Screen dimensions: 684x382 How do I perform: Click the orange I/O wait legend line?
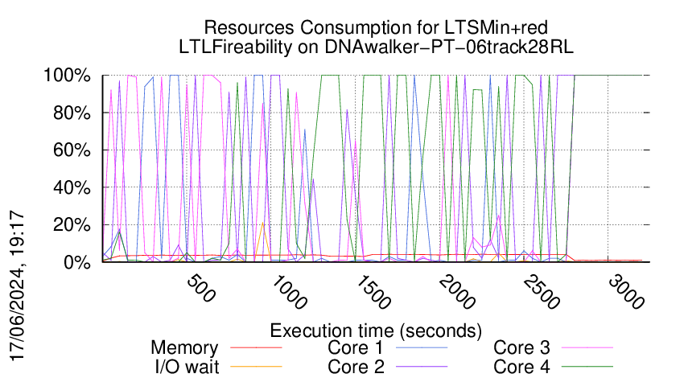pos(256,367)
